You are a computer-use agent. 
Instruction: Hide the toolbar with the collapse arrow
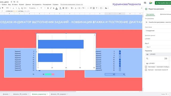[142, 8]
